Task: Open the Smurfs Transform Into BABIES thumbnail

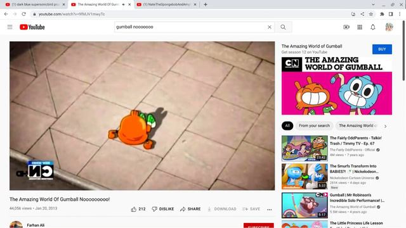Action: point(304,176)
